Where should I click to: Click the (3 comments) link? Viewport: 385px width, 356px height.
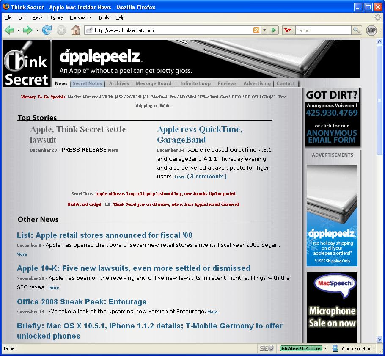(x=207, y=177)
